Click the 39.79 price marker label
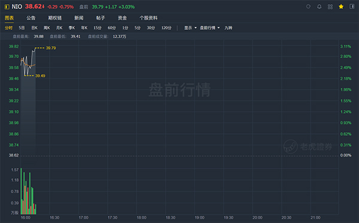The width and height of the screenshot is (359, 223). click(51, 48)
